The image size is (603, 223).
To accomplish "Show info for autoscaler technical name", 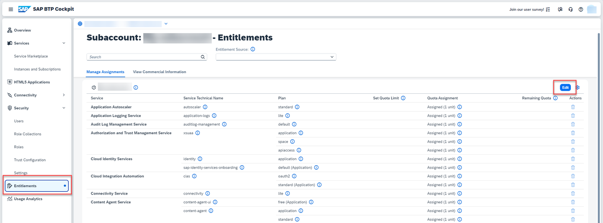I will click(x=205, y=107).
